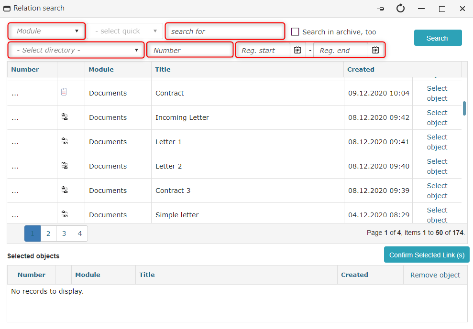Select object for Letter 1 row
This screenshot has width=473, height=329.
pos(437,142)
